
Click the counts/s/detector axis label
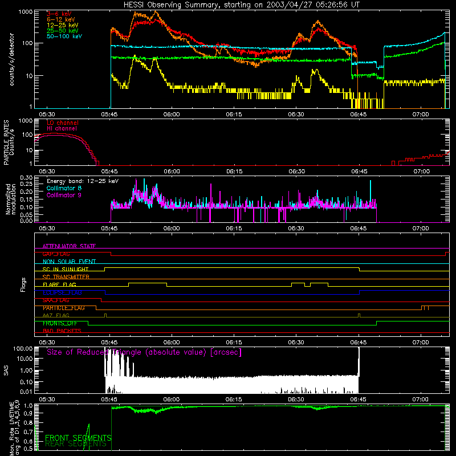(x=11, y=59)
